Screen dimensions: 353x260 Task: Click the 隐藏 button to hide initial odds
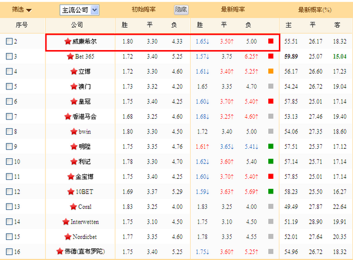pyautogui.click(x=181, y=10)
